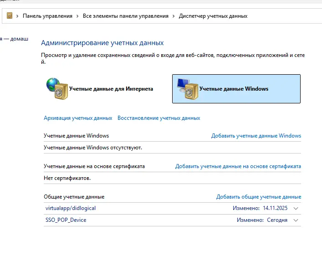Screen dimensions: 322x266
Task: Click "Добавить учетные данные Windows"
Action: [256, 136]
